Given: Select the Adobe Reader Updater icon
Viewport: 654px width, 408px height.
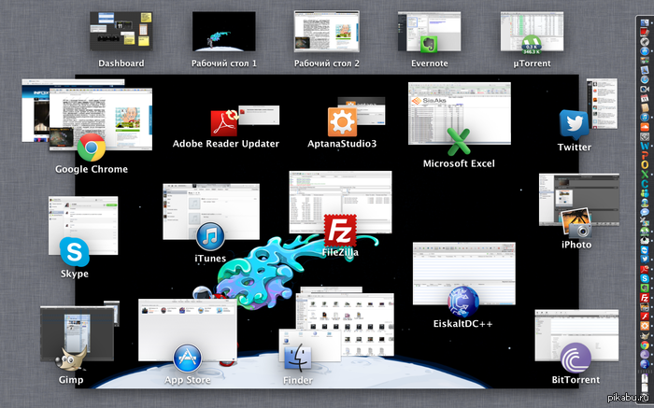Looking at the screenshot, I should click(226, 122).
